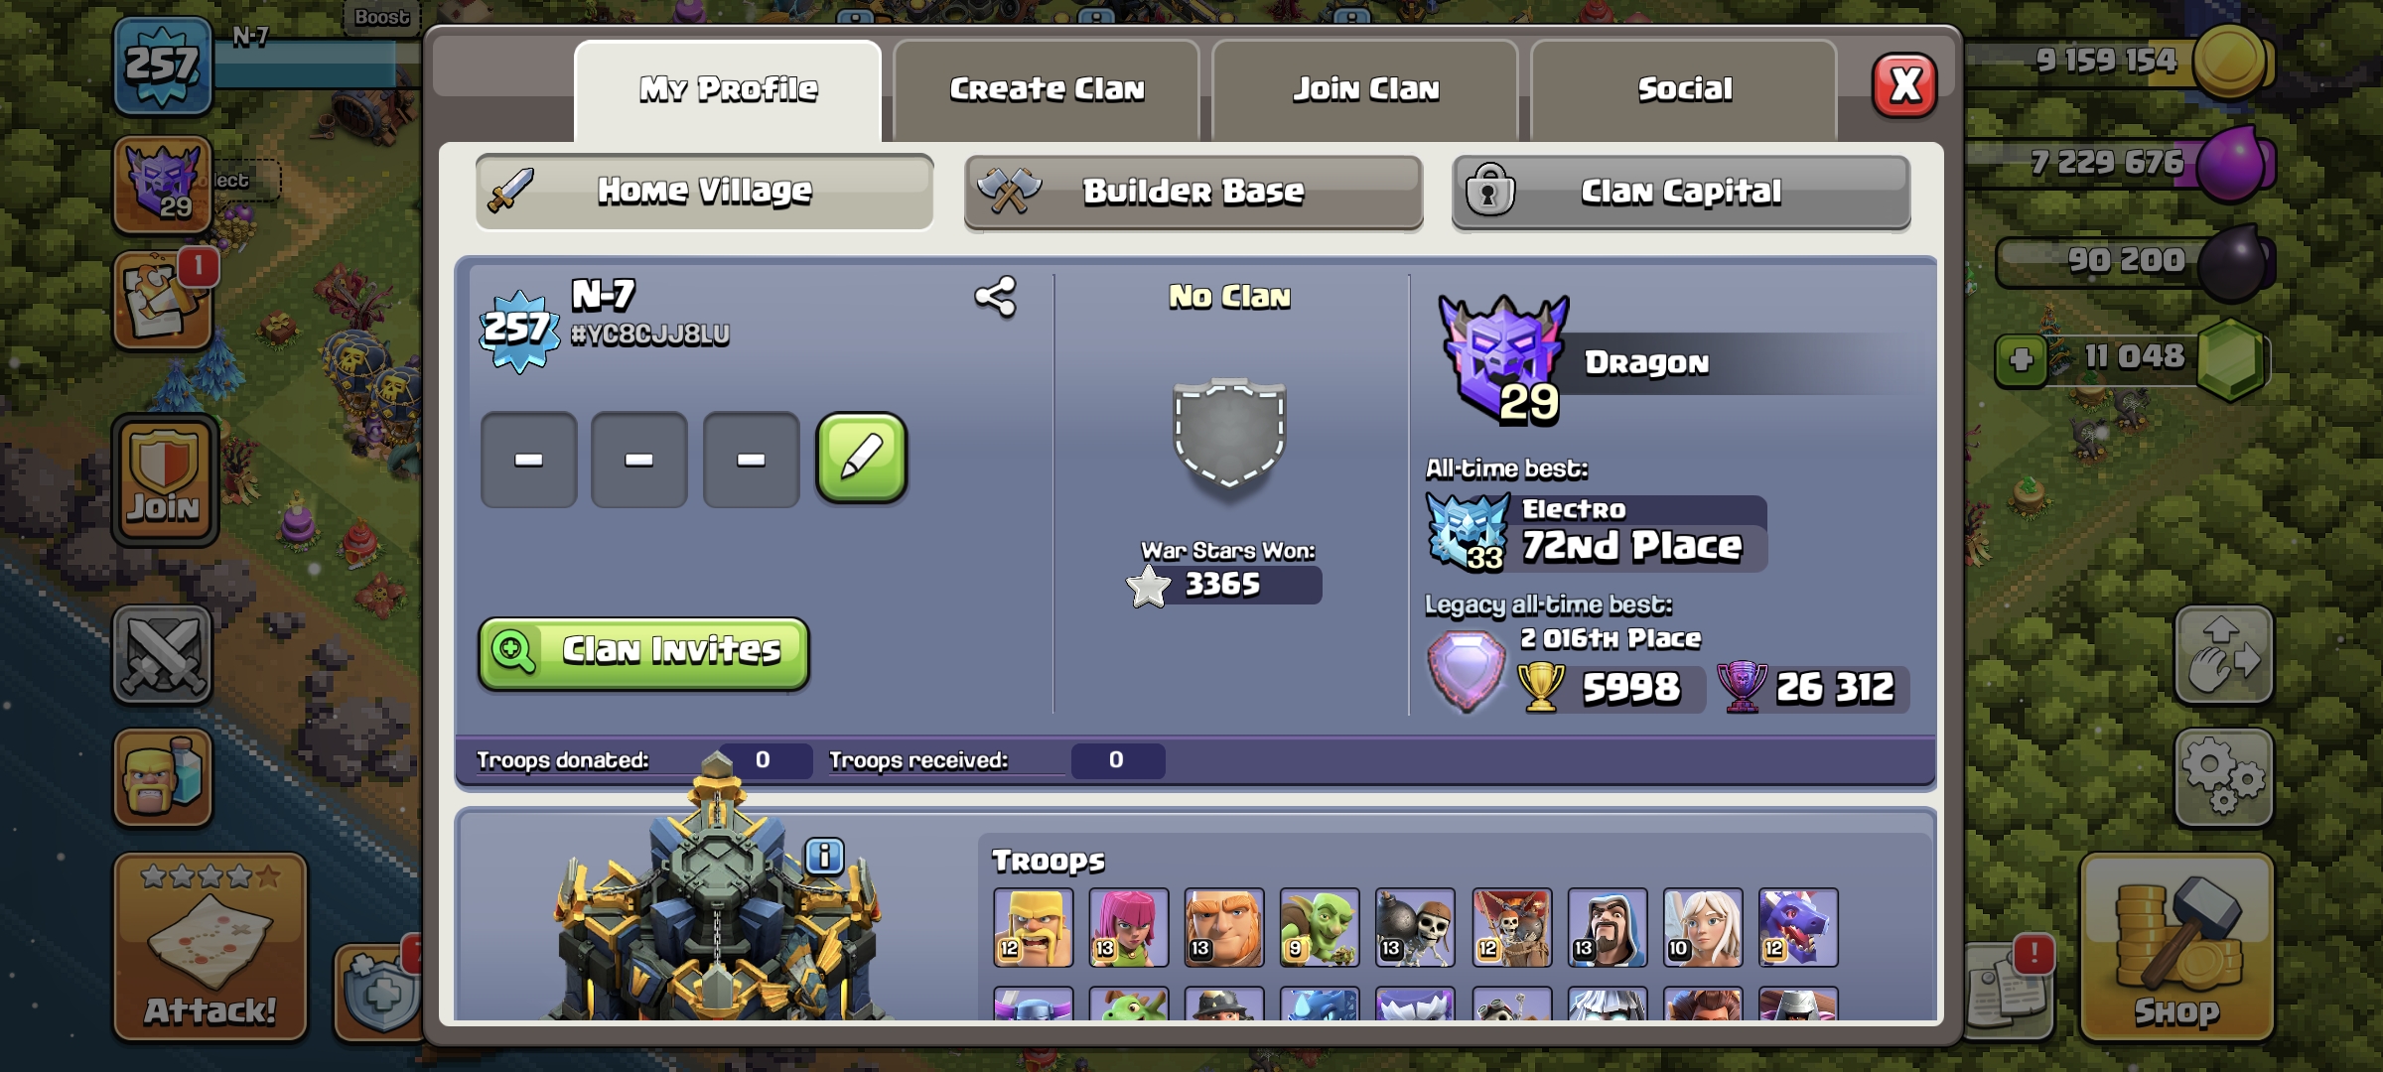
Task: Select the locked Clan Capital view
Action: 1681,192
